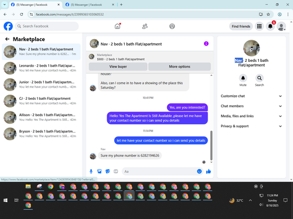Open Allison's conversation in the list
The image size is (293, 219).
(41, 117)
